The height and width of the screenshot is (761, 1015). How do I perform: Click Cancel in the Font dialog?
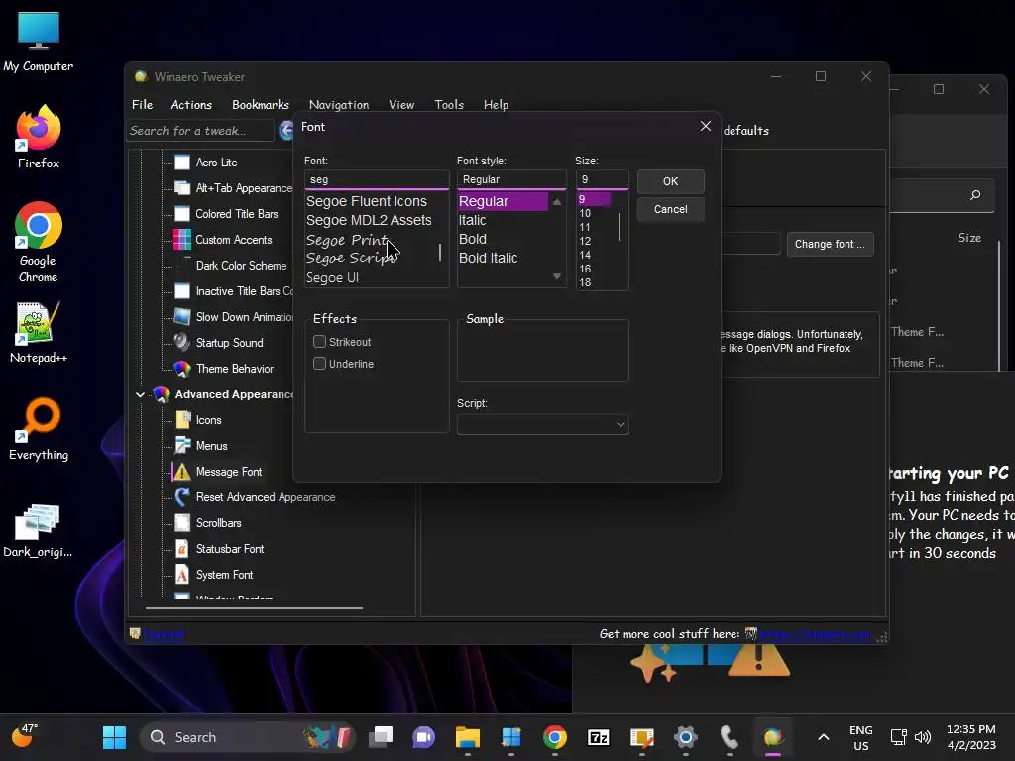671,210
